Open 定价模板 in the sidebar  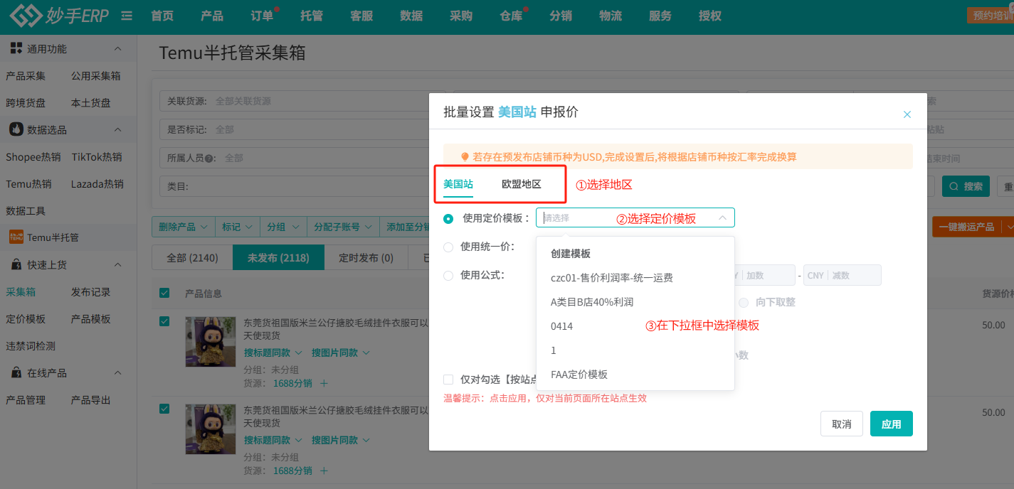click(x=26, y=319)
